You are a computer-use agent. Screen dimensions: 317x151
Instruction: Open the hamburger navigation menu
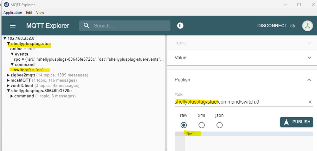click(x=13, y=26)
